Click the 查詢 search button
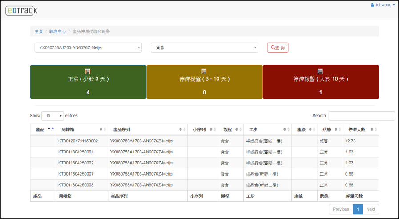The width and height of the screenshot is (399, 219). pyautogui.click(x=278, y=47)
